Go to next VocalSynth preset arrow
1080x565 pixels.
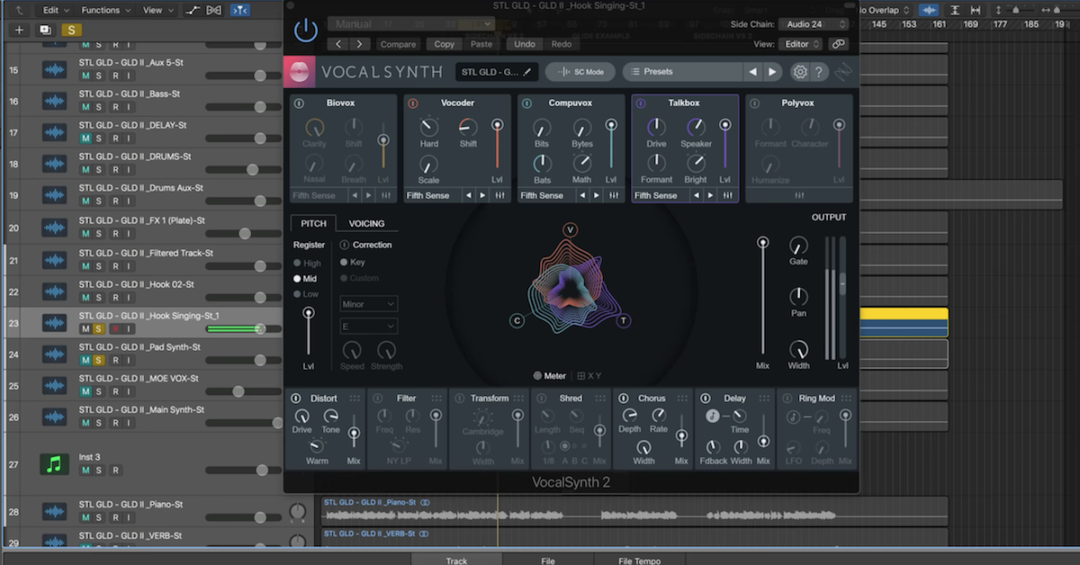point(772,72)
